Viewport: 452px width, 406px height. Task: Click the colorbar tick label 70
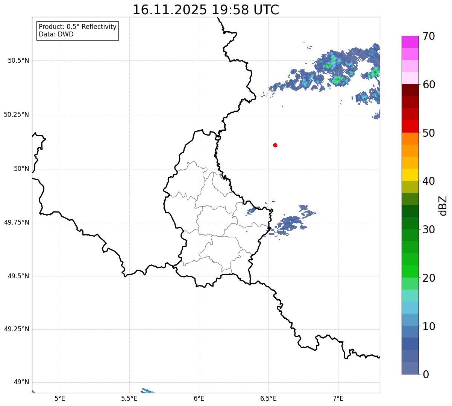tap(429, 36)
